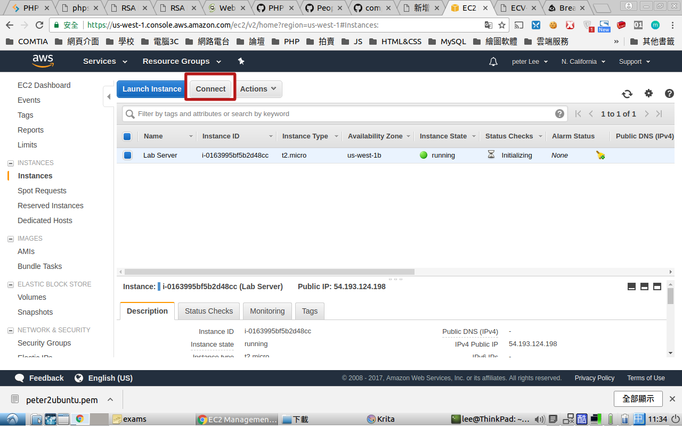Collapse the INSTANCES sidebar section
682x426 pixels.
point(11,163)
